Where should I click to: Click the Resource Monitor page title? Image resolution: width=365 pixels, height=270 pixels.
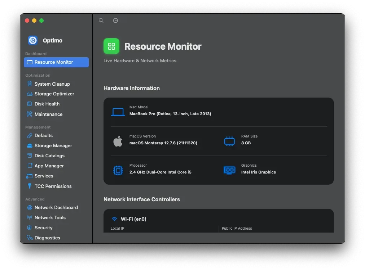pos(163,46)
